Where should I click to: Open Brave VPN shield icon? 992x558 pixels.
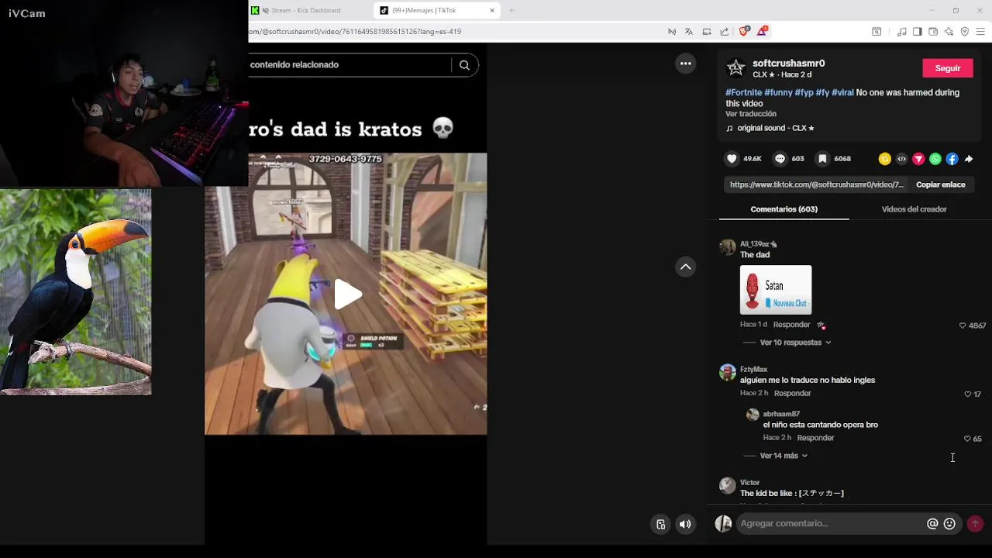[965, 32]
